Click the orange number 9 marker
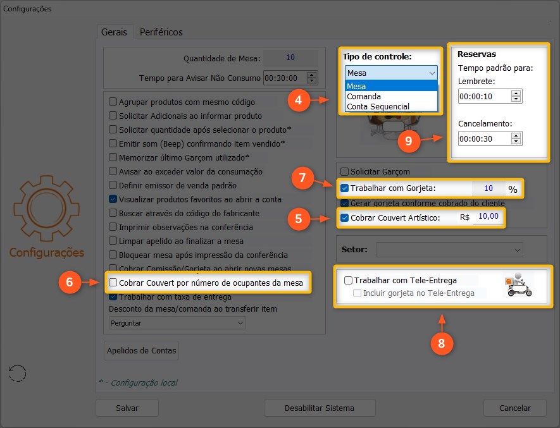 click(x=408, y=140)
